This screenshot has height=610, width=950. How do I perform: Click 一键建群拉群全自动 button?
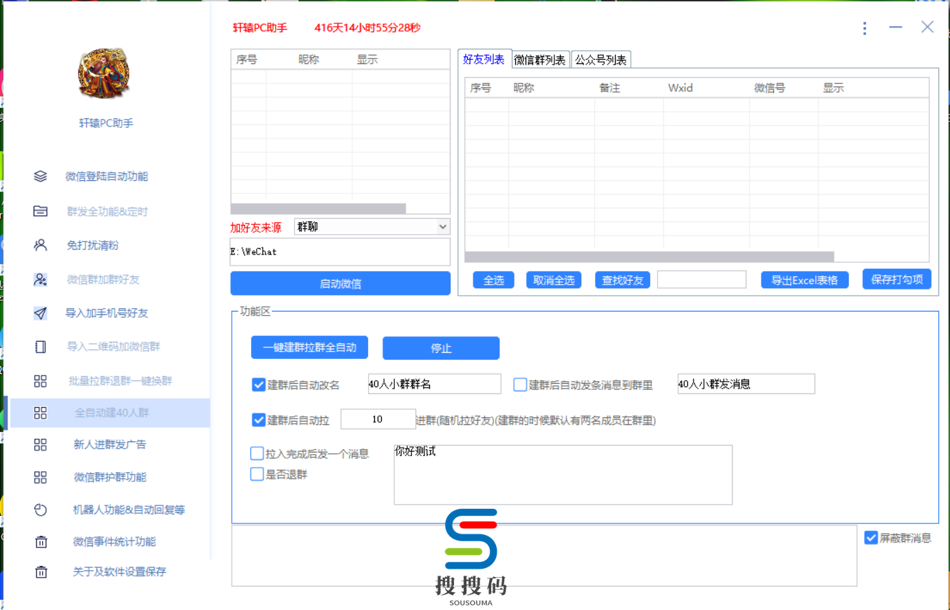point(310,347)
